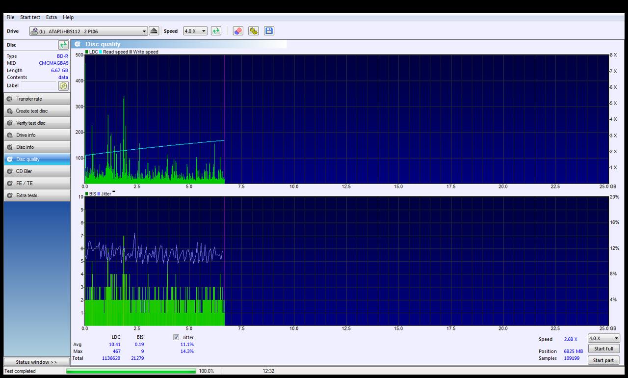Open the File menu
628x378 pixels.
coord(10,17)
